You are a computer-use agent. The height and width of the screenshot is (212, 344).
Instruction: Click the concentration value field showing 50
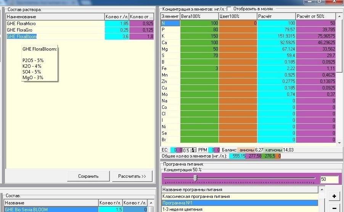(329, 179)
